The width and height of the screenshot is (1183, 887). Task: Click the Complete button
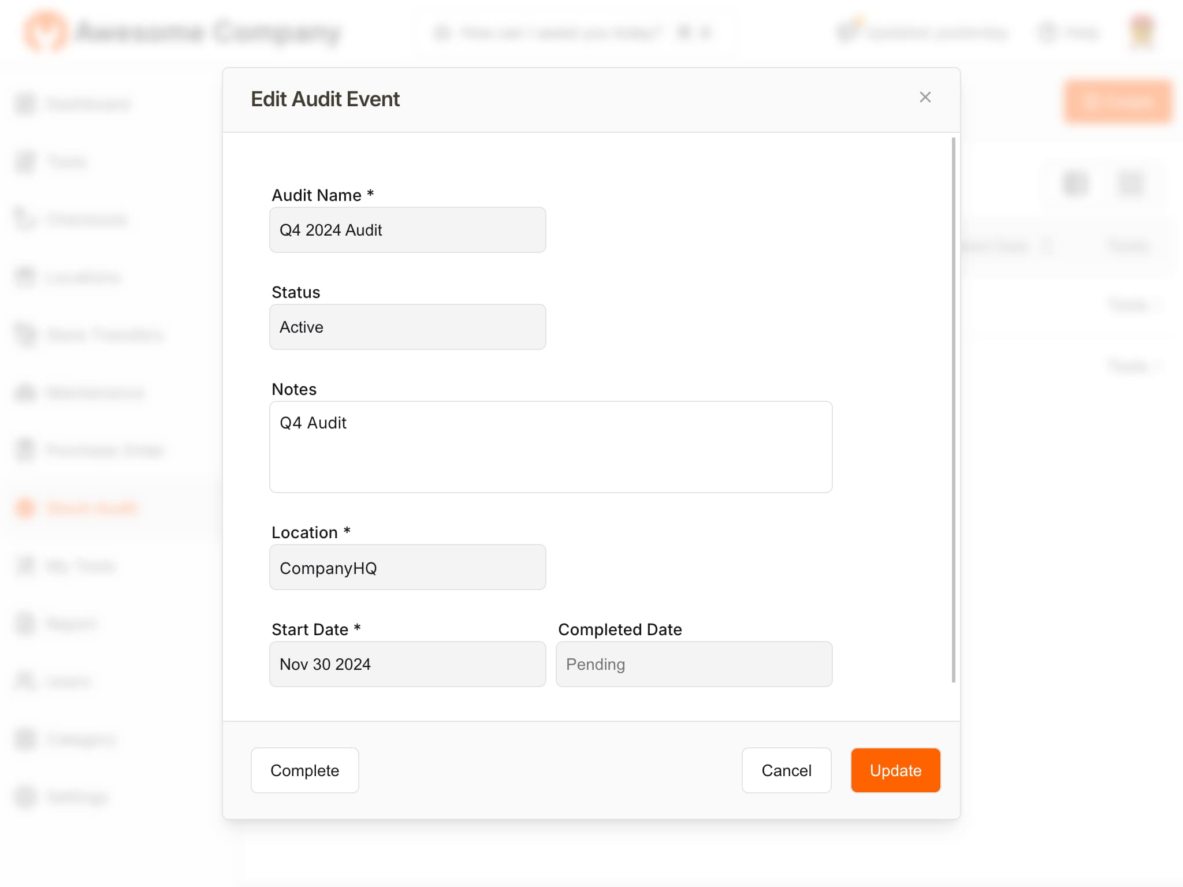tap(304, 770)
